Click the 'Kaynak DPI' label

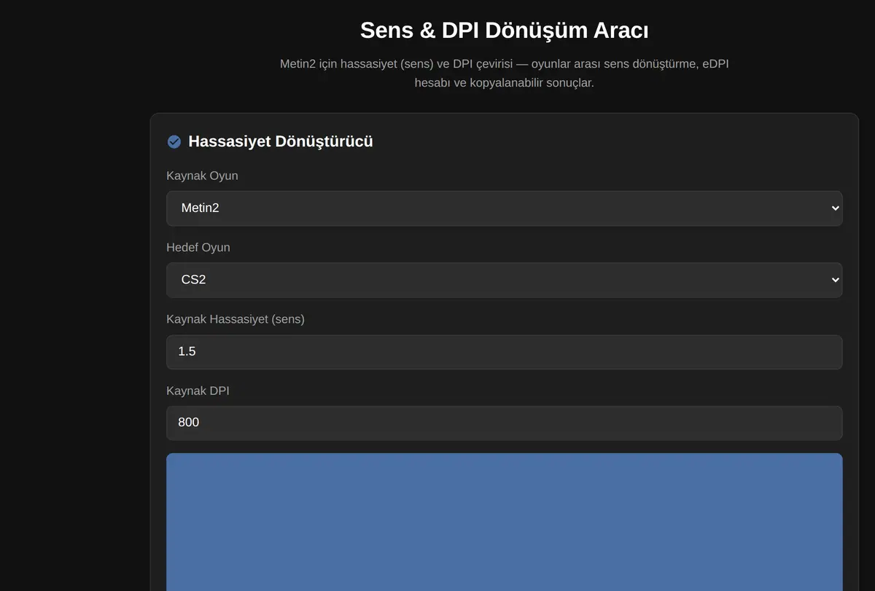pyautogui.click(x=198, y=391)
